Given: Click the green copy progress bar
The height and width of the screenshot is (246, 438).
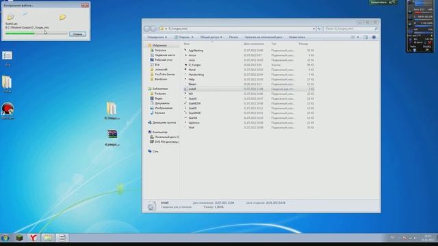Looking at the screenshot, I should pyautogui.click(x=36, y=33).
